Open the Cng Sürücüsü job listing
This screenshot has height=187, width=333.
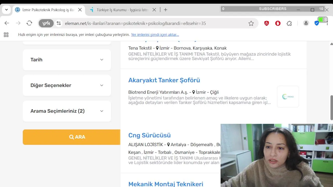pyautogui.click(x=150, y=135)
